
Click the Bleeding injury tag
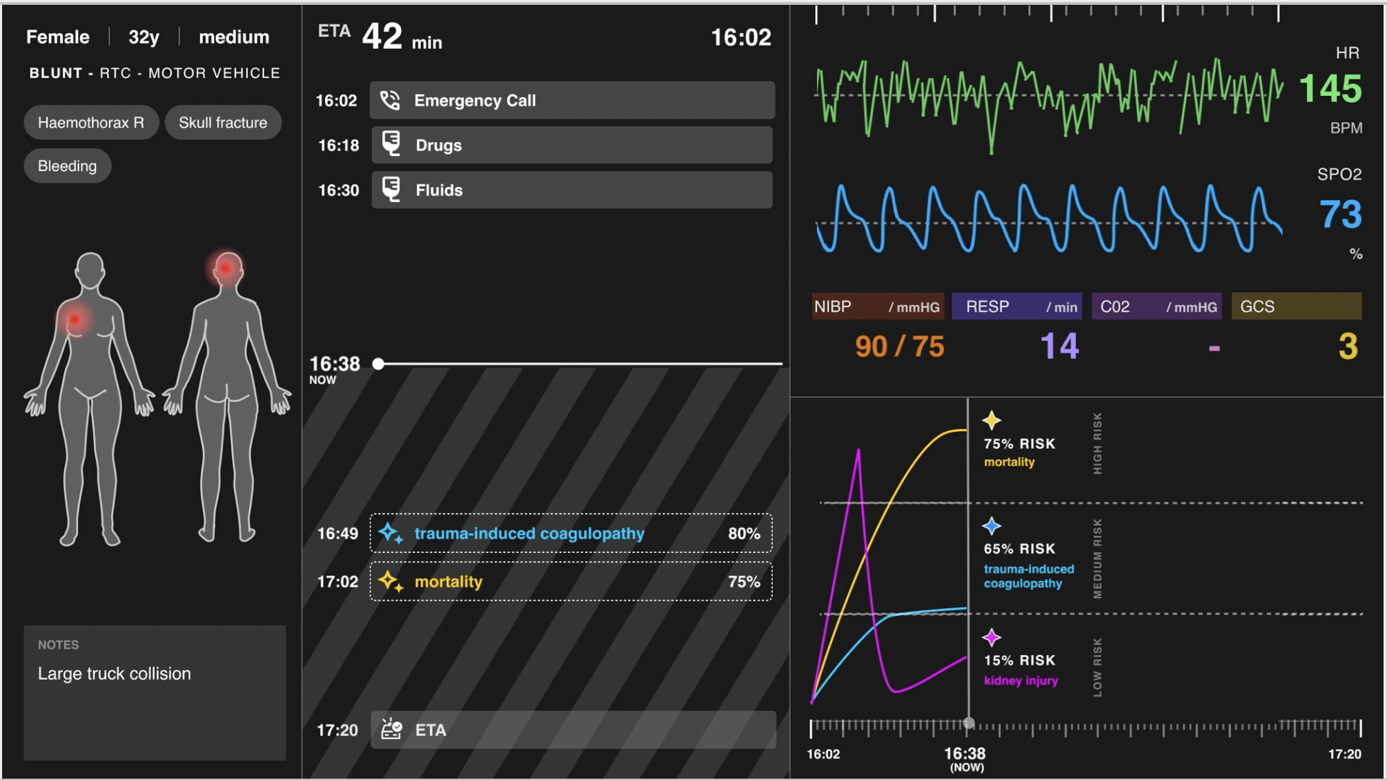coord(68,166)
